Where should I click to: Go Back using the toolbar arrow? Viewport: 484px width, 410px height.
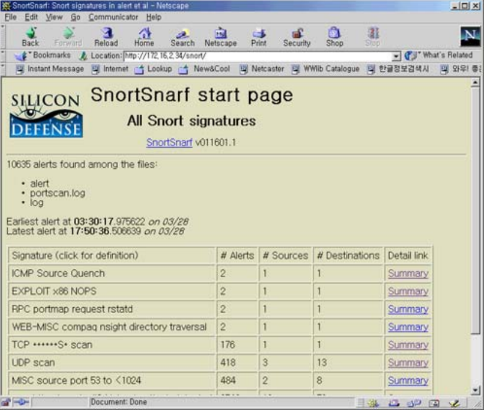(31, 37)
